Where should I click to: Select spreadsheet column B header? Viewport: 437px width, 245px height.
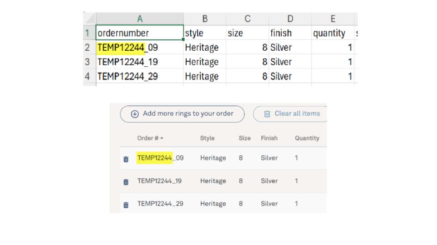[x=204, y=19]
